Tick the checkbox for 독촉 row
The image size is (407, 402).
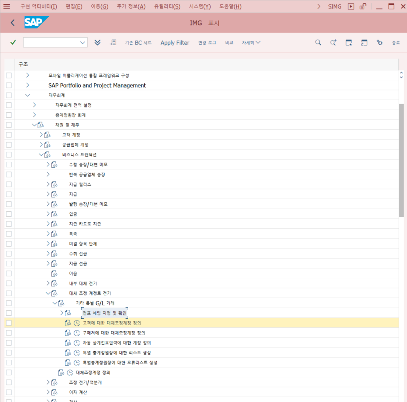click(x=9, y=234)
